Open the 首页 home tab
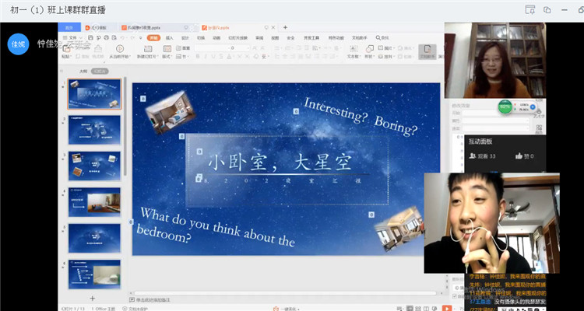Image resolution: width=584 pixels, height=311 pixels. pyautogui.click(x=69, y=27)
